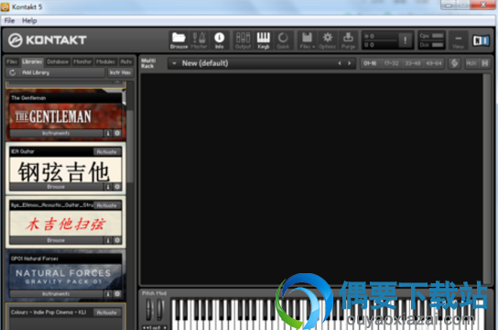
Task: Click the Pitch wheel slider
Action: (148, 308)
